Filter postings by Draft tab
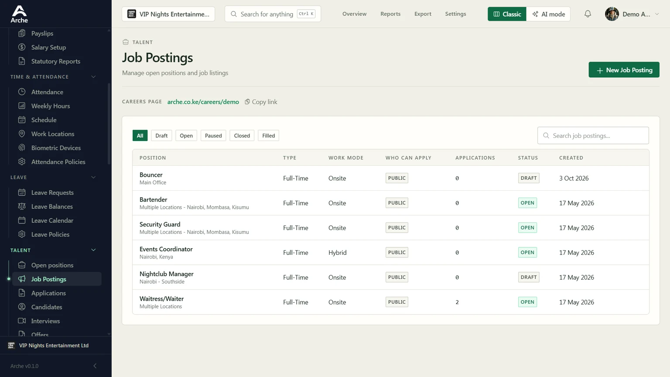This screenshot has height=377, width=670. tap(161, 136)
